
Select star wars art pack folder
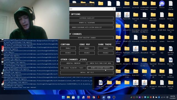point(153,84)
